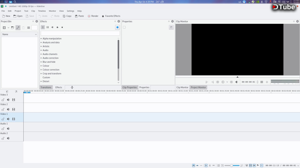Show all effects filter in Effects panel
The image size is (300, 168).
click(x=43, y=27)
